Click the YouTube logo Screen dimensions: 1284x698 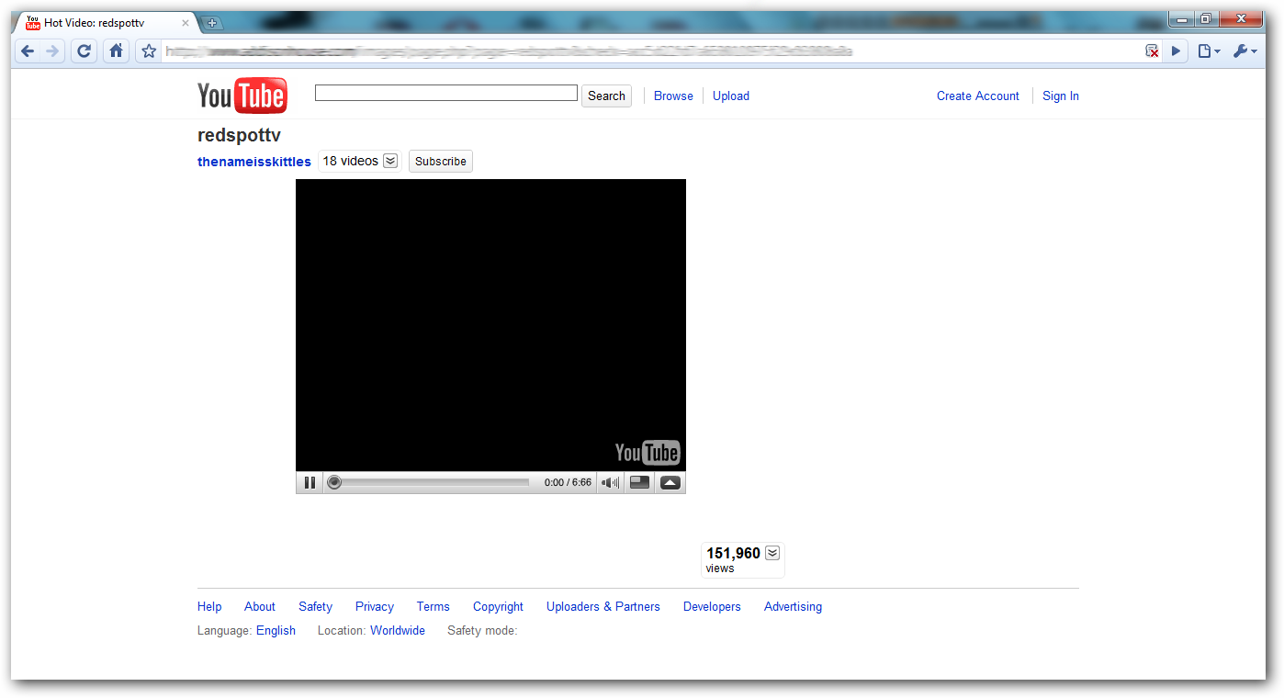tap(242, 96)
